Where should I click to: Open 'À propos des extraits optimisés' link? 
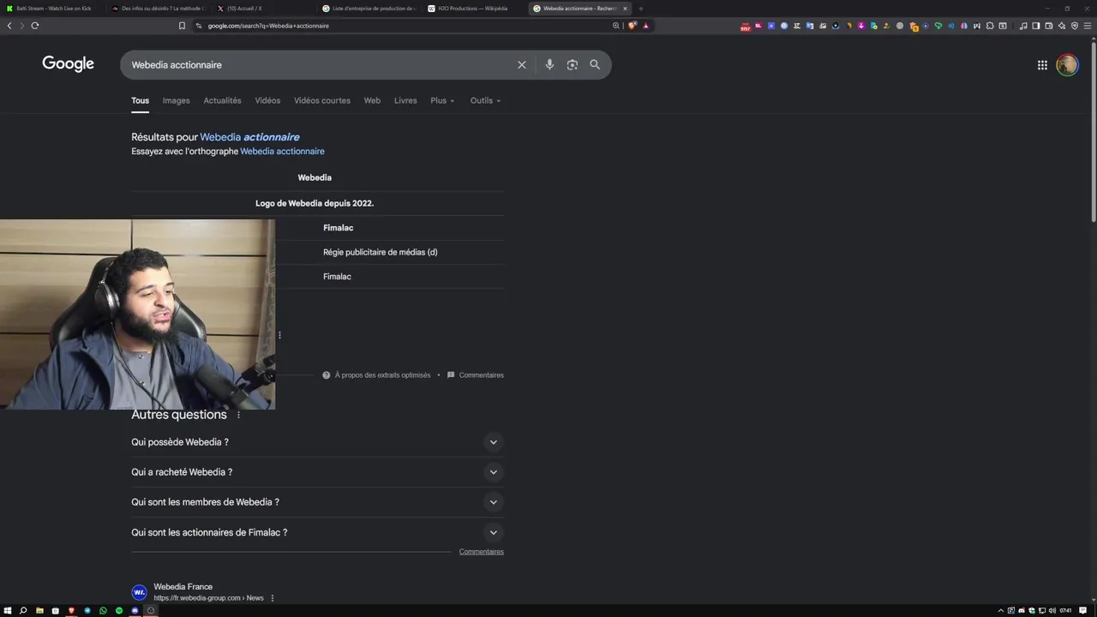pyautogui.click(x=382, y=375)
